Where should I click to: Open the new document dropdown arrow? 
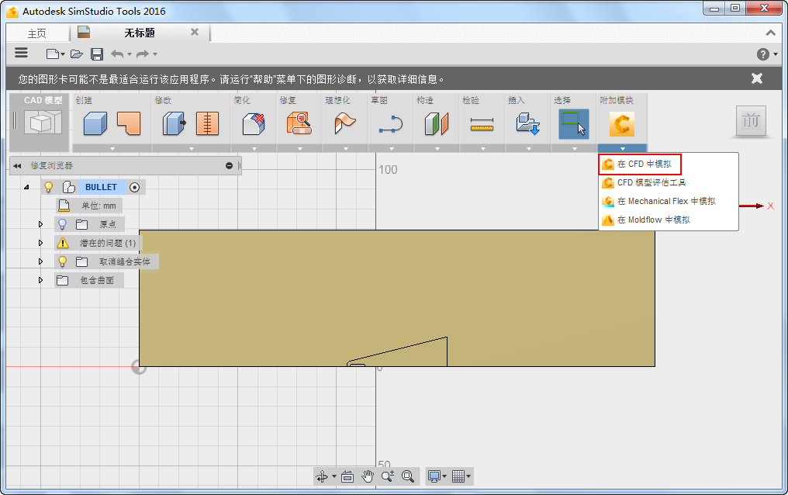pyautogui.click(x=63, y=54)
